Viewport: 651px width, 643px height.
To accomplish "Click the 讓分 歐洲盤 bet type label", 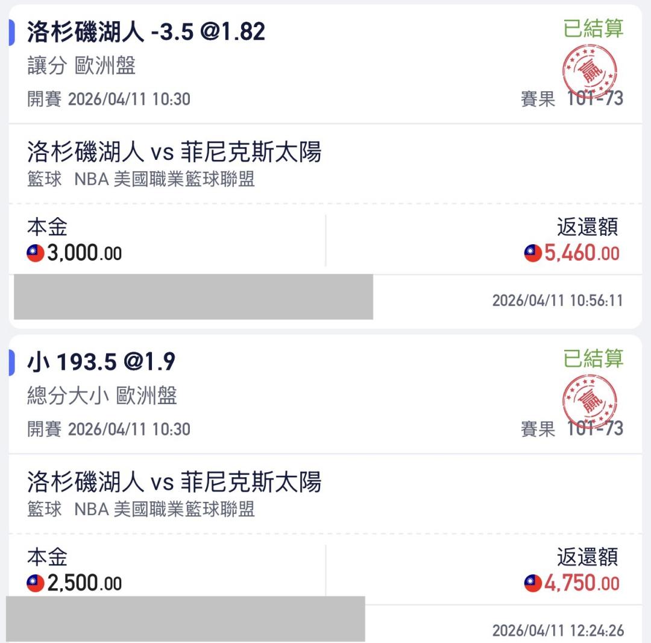I will click(81, 66).
